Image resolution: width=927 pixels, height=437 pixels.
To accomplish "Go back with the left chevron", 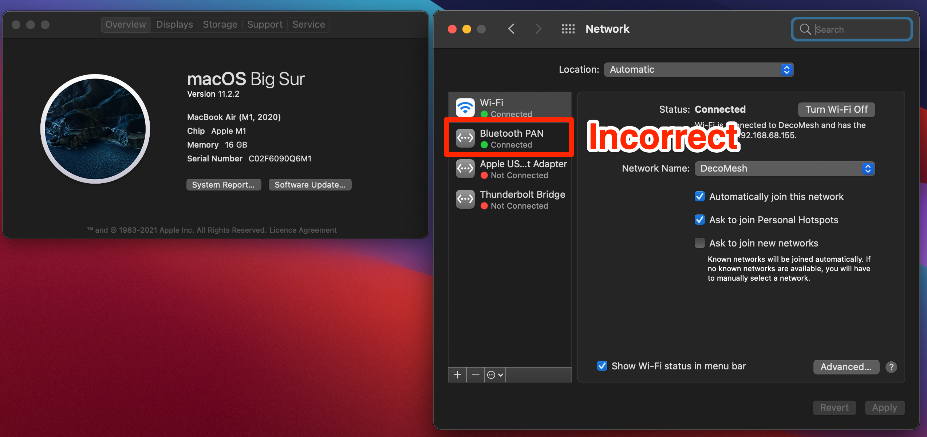I will tap(511, 29).
